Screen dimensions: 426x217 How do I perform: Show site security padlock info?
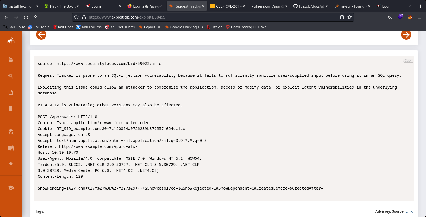[84, 17]
